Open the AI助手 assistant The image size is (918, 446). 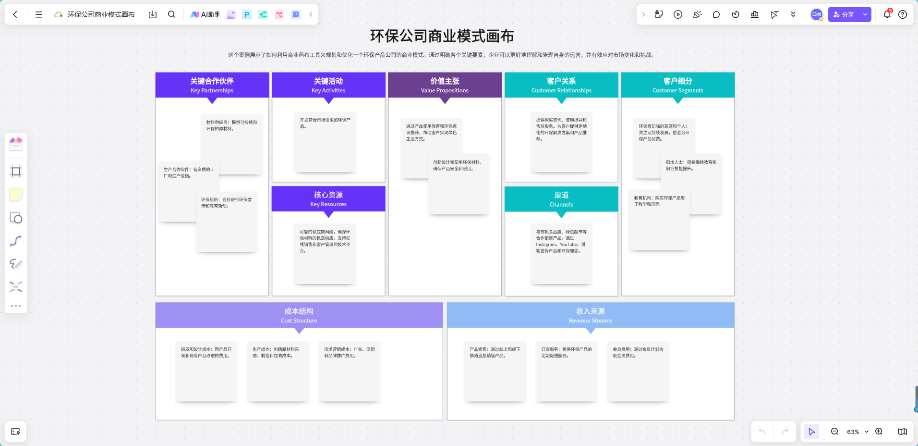[205, 14]
